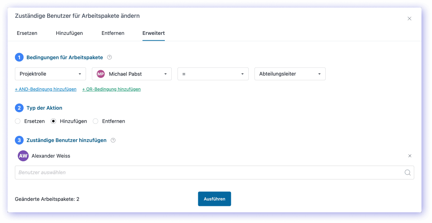Open the Projektrolle dropdown
The width and height of the screenshot is (432, 223).
pyautogui.click(x=50, y=74)
